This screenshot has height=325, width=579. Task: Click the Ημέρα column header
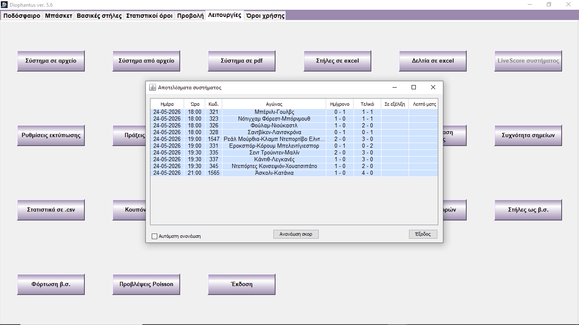167,104
